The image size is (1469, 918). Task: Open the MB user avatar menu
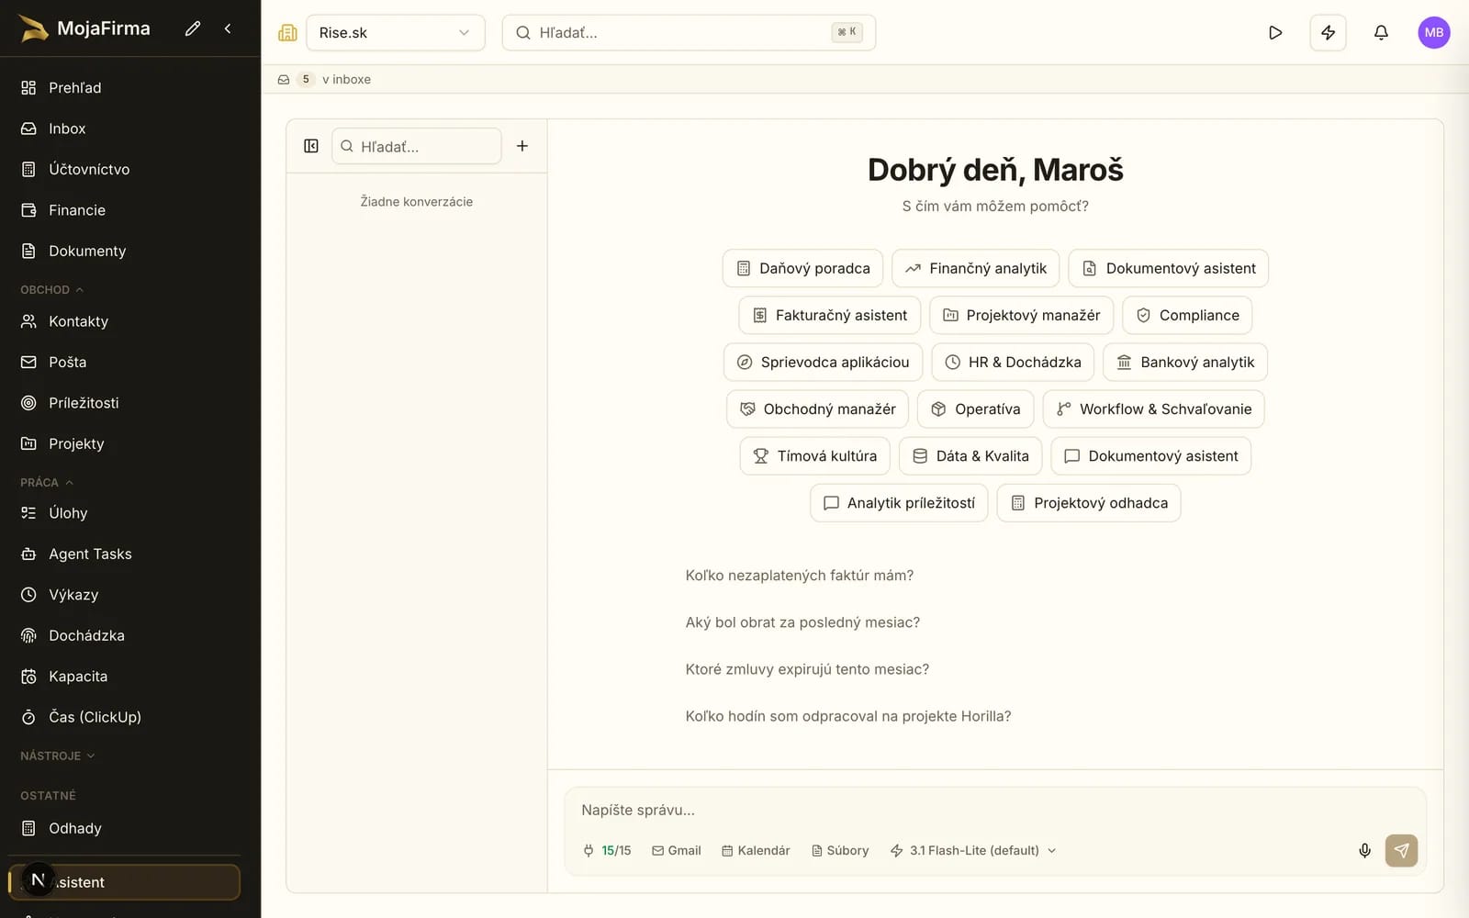1434,32
